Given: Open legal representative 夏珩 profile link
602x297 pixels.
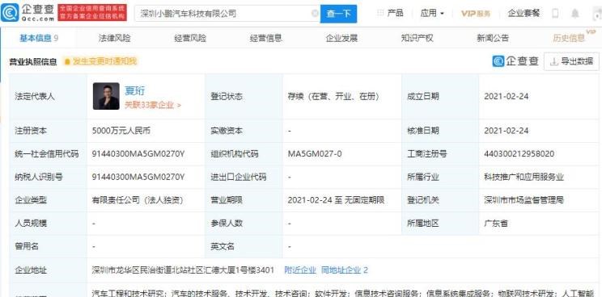Looking at the screenshot, I should [x=135, y=90].
